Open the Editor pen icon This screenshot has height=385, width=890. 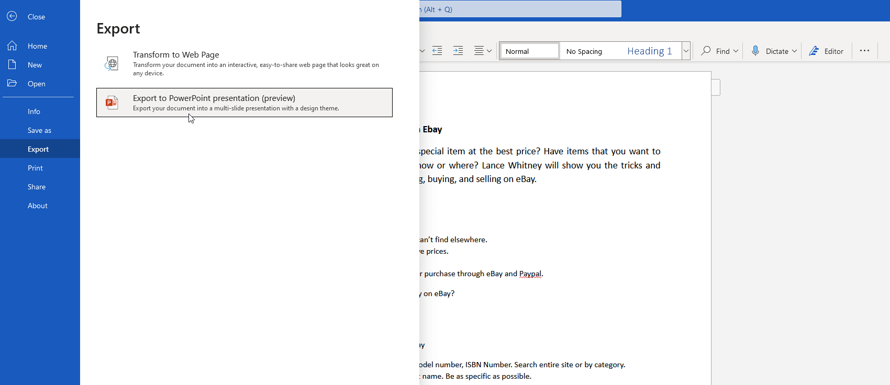pos(814,51)
